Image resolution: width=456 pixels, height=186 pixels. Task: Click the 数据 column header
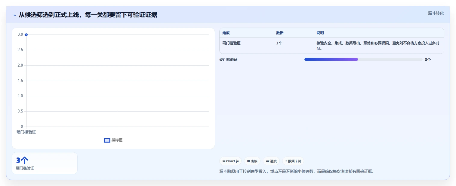click(280, 33)
